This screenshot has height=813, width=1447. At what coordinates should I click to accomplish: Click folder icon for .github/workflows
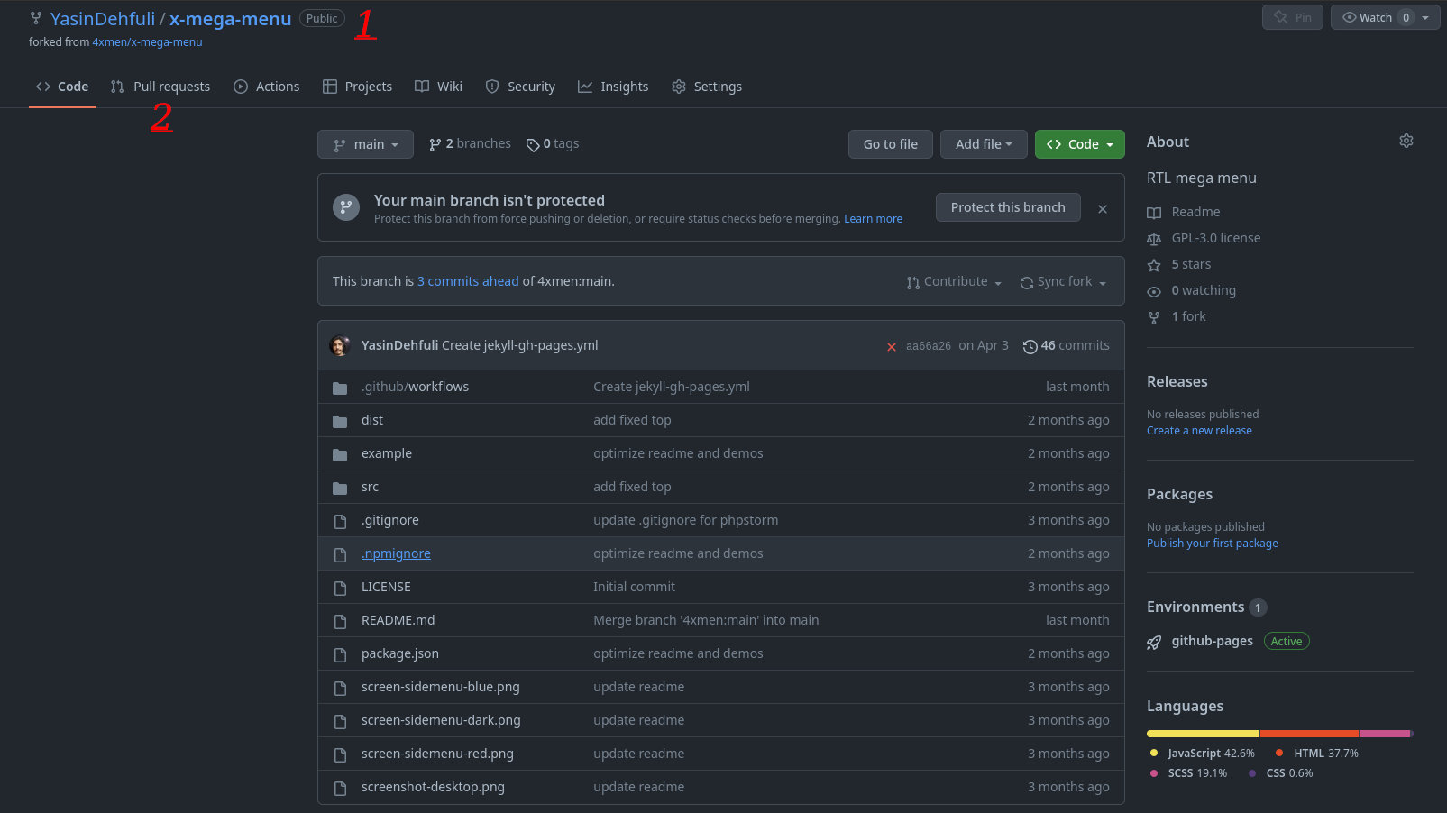click(x=340, y=388)
